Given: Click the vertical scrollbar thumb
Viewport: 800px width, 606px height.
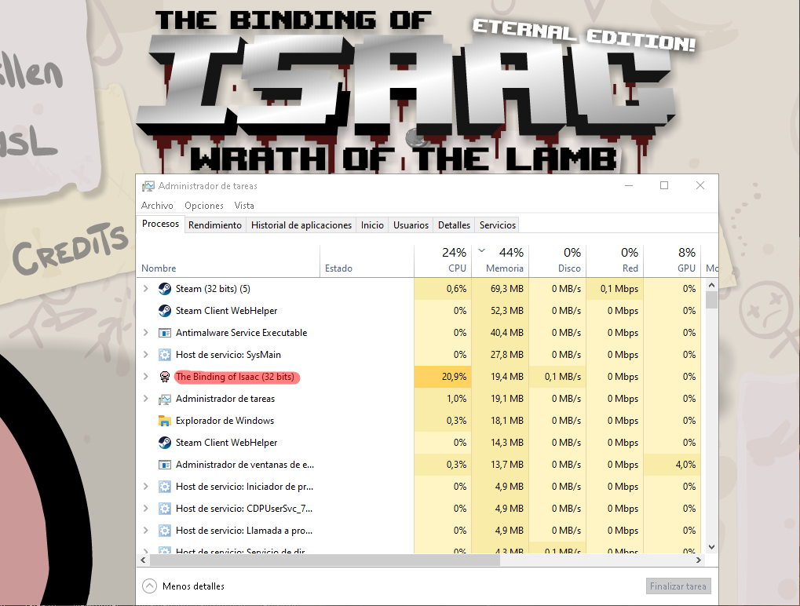Looking at the screenshot, I should pyautogui.click(x=711, y=300).
